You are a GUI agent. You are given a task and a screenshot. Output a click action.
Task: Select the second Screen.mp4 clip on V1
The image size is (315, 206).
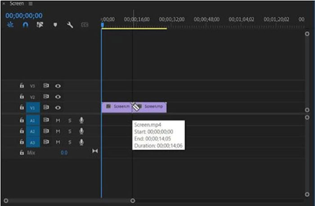153,107
